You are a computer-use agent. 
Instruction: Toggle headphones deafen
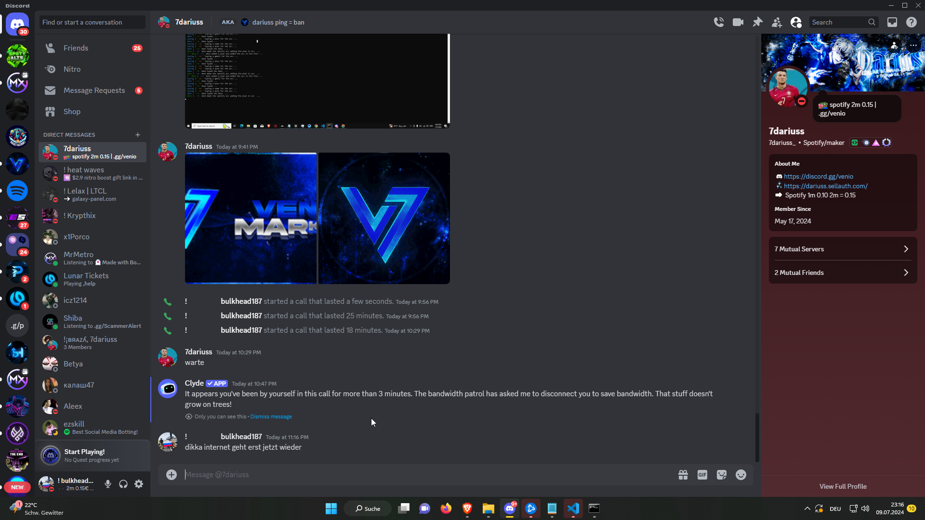pos(123,484)
